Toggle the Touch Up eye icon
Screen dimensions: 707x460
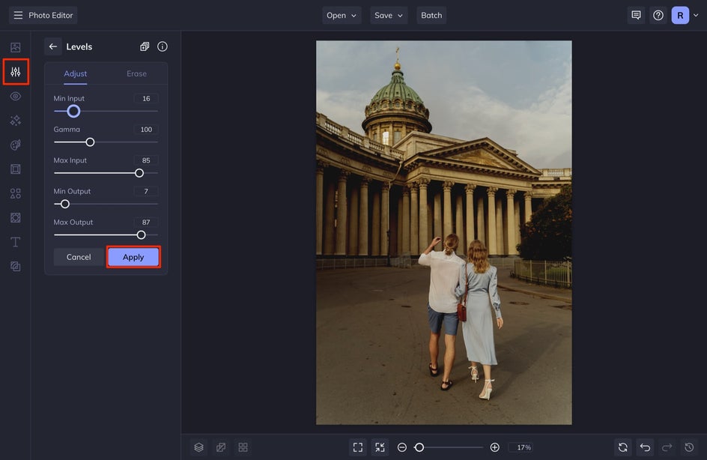(15, 97)
